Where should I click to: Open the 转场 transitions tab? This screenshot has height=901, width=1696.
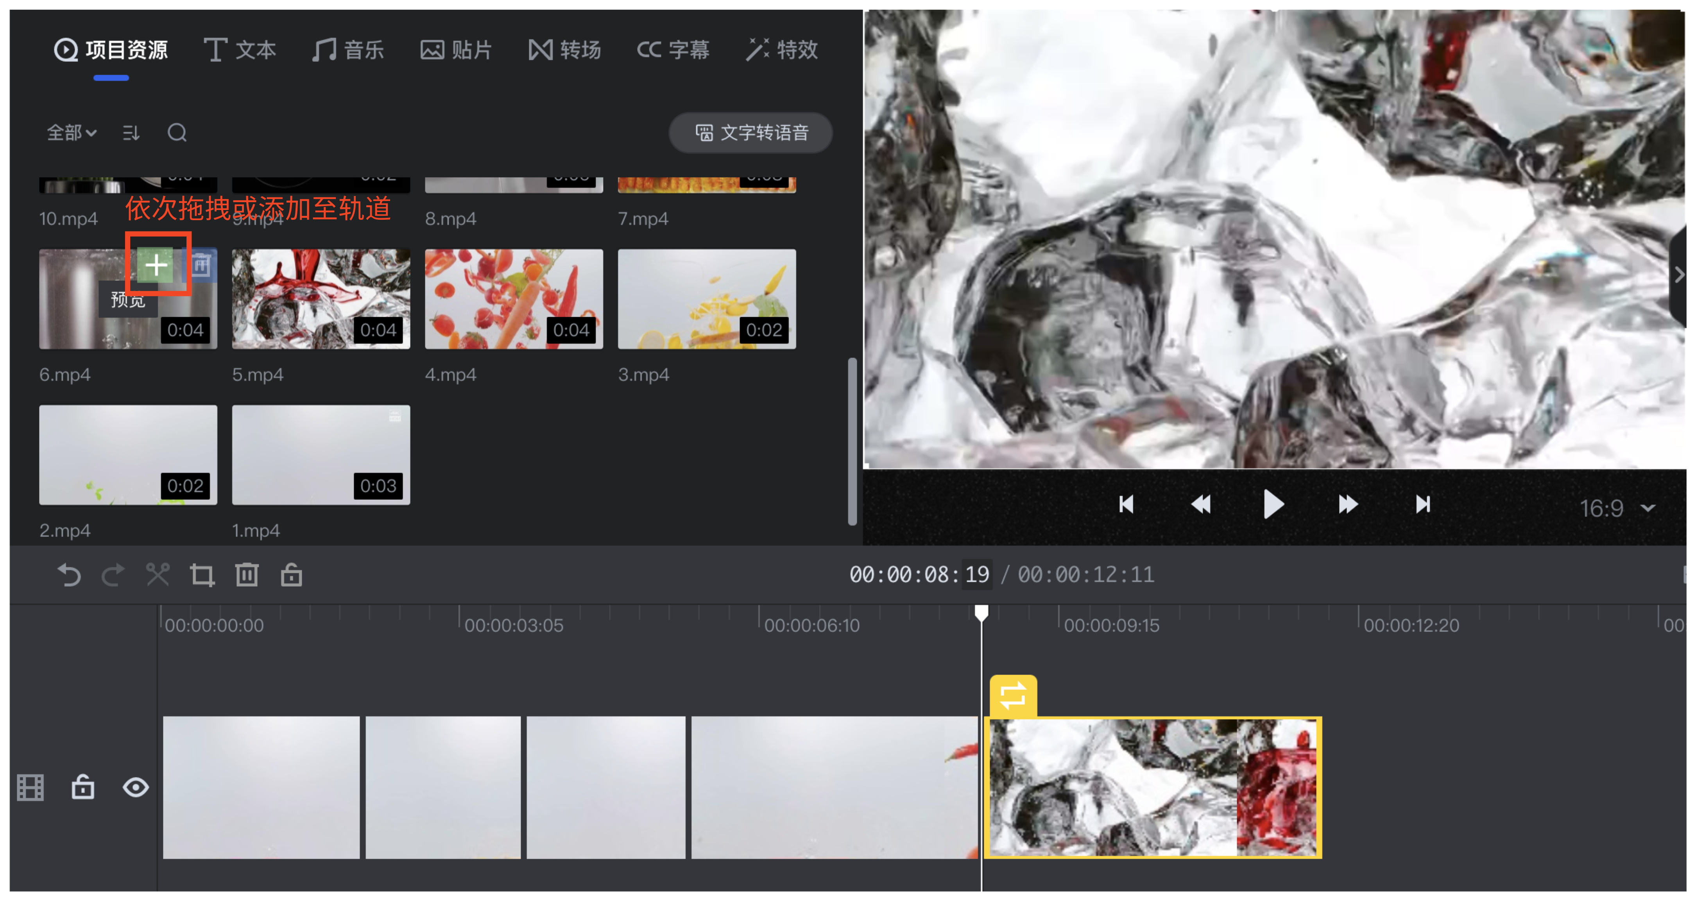coord(564,49)
